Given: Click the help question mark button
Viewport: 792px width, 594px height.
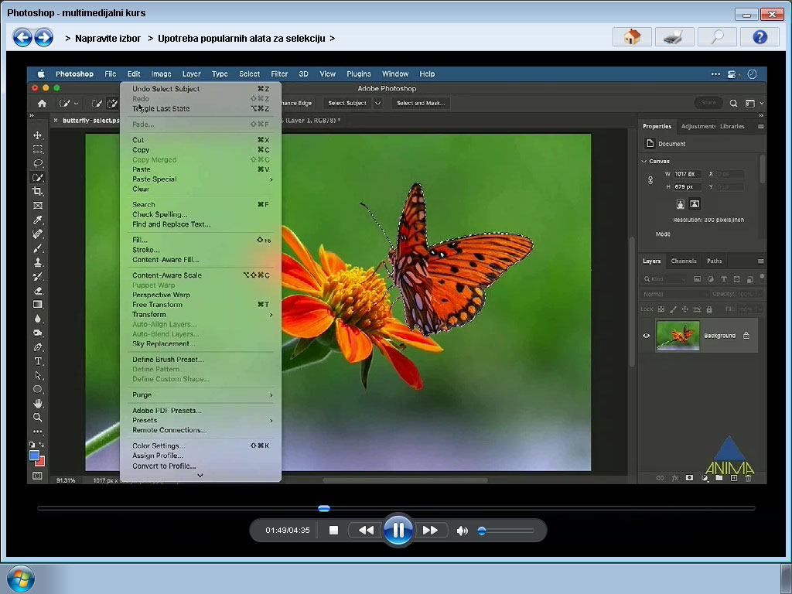Looking at the screenshot, I should (x=760, y=37).
